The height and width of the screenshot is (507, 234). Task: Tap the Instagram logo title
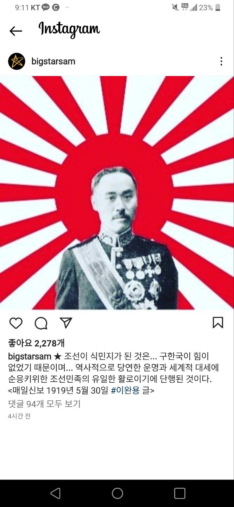(69, 30)
